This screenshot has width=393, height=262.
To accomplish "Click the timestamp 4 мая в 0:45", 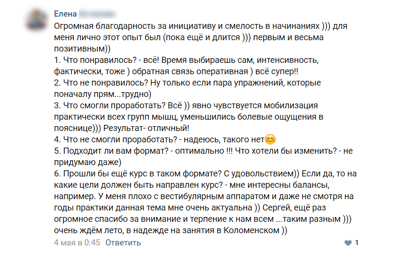I will pos(77,242).
